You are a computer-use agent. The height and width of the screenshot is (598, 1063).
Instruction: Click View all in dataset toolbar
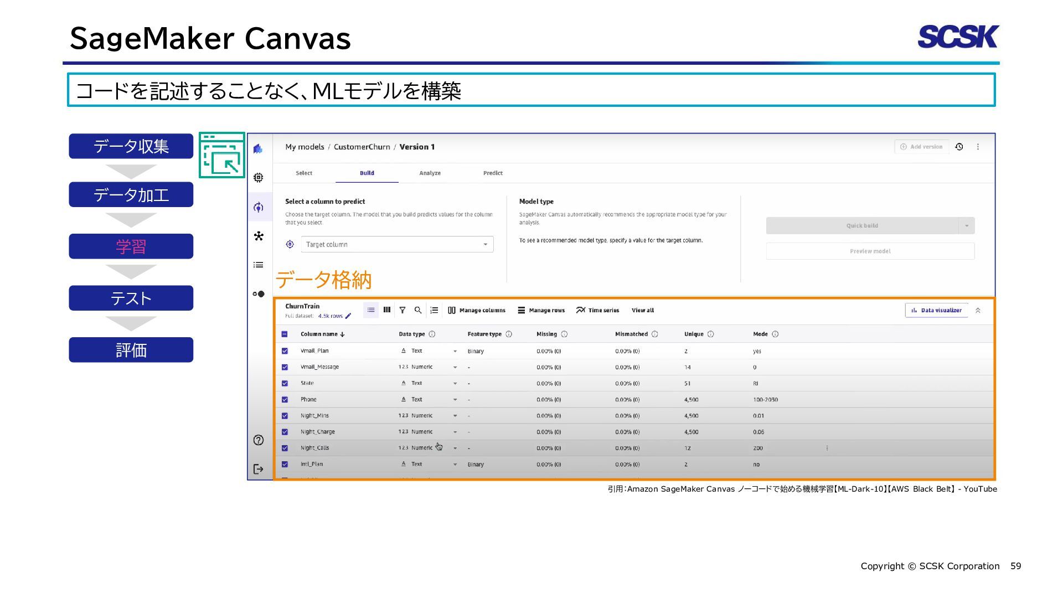click(642, 310)
